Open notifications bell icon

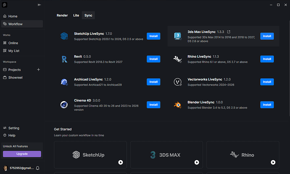(38, 168)
